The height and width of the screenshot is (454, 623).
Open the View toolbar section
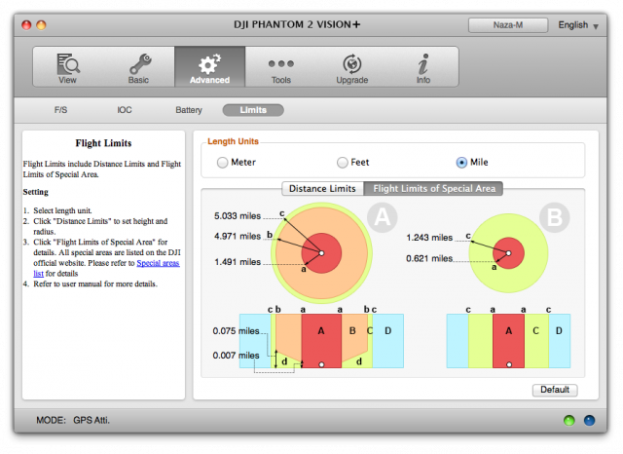(68, 67)
